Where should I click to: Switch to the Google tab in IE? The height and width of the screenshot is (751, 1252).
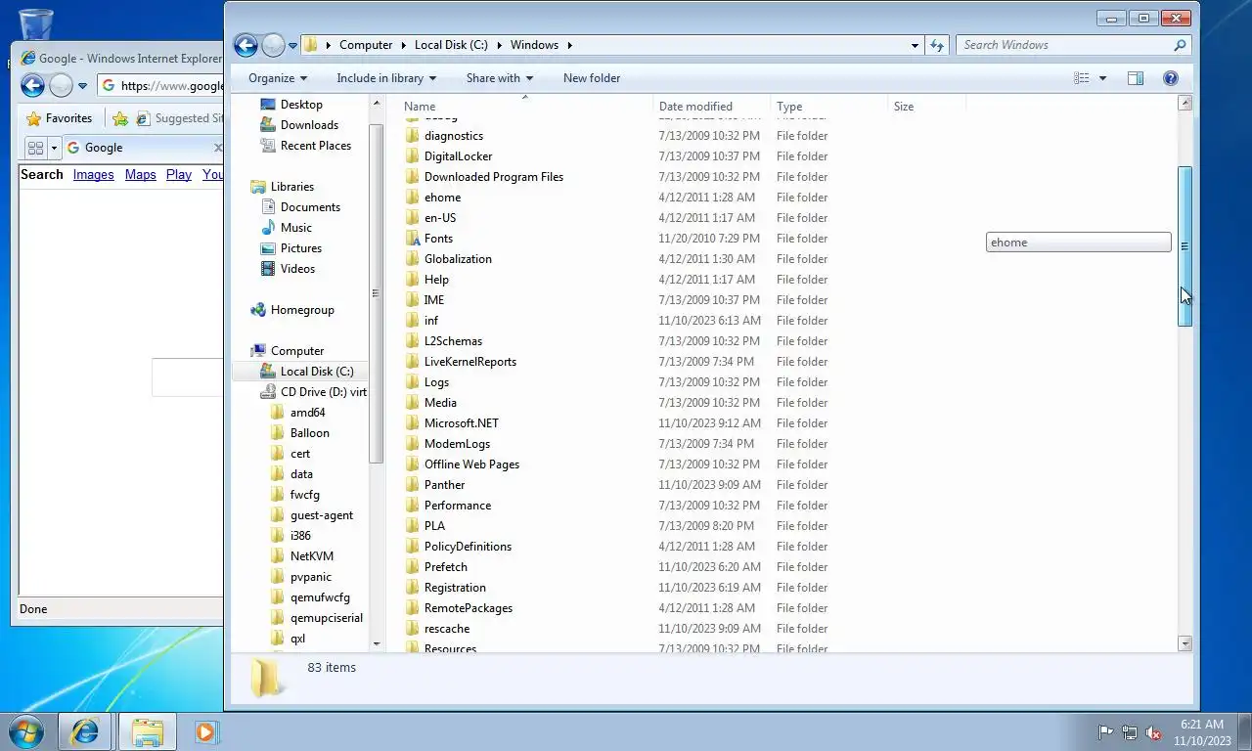point(142,148)
